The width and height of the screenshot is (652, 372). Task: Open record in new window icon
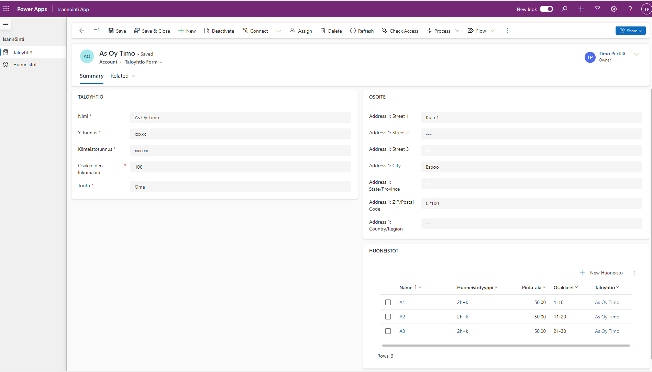(x=97, y=31)
